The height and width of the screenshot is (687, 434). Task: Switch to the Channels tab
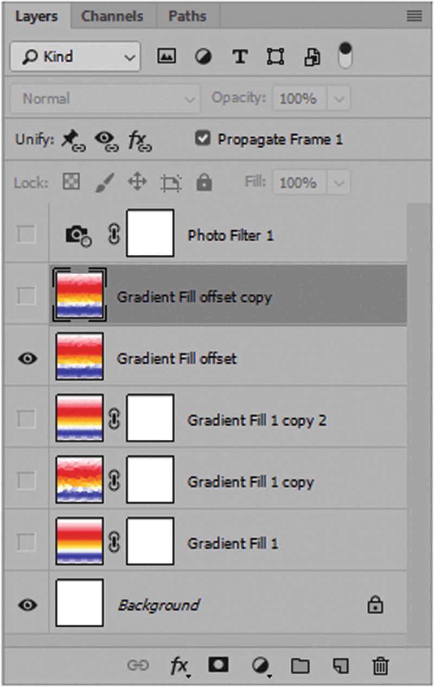(x=112, y=16)
